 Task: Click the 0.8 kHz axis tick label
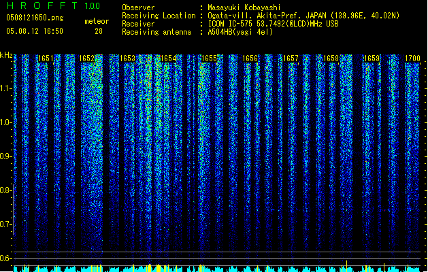5,190
